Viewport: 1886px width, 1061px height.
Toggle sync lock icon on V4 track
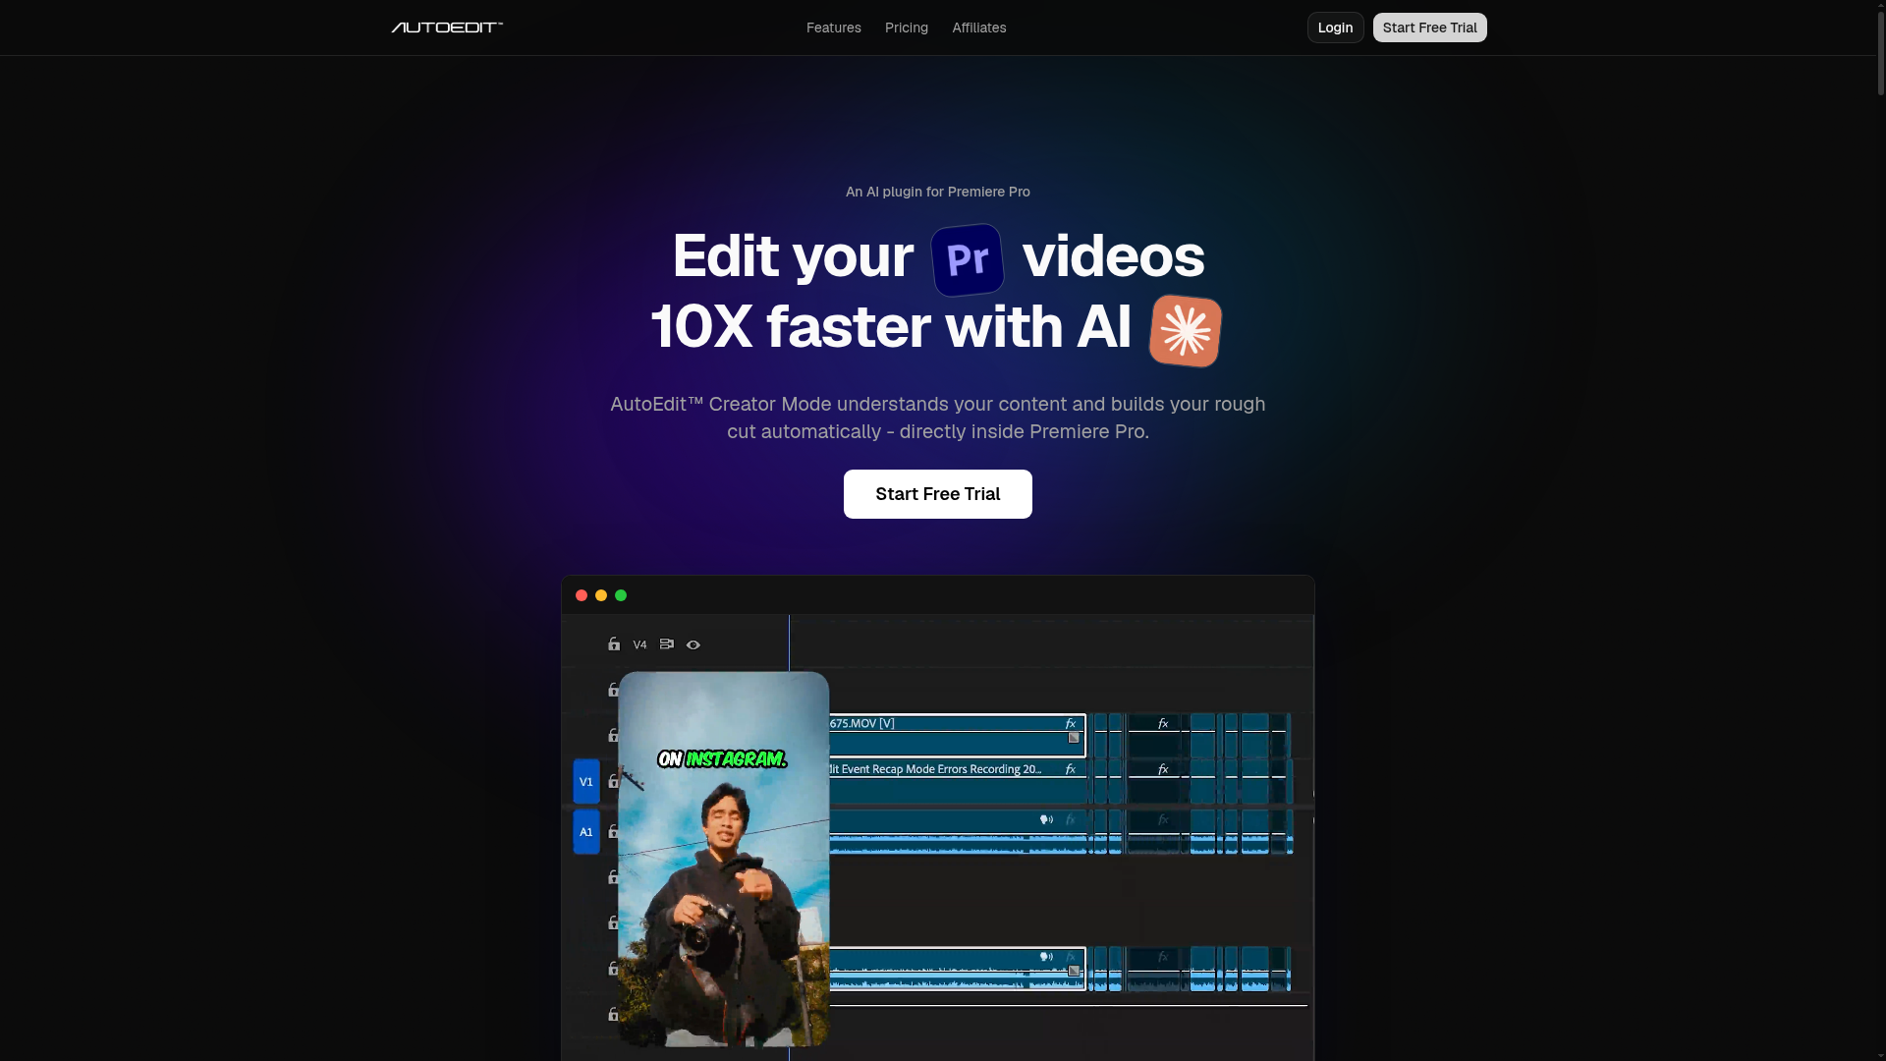tap(667, 644)
